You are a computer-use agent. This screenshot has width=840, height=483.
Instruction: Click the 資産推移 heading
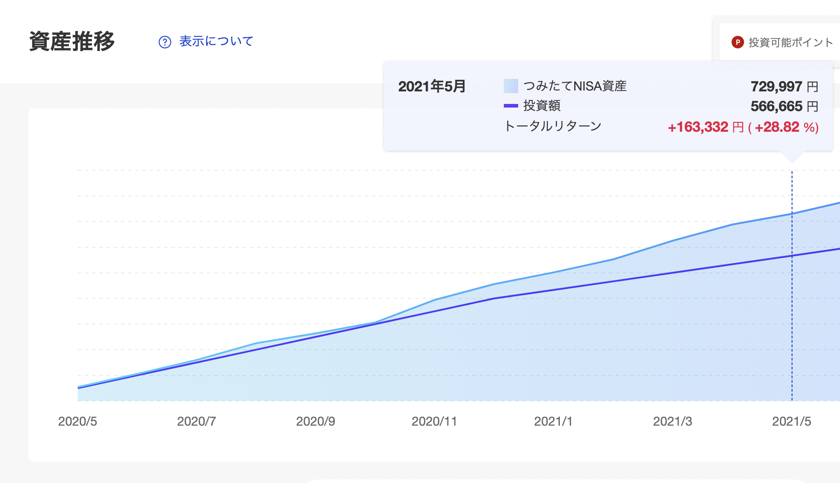point(72,41)
